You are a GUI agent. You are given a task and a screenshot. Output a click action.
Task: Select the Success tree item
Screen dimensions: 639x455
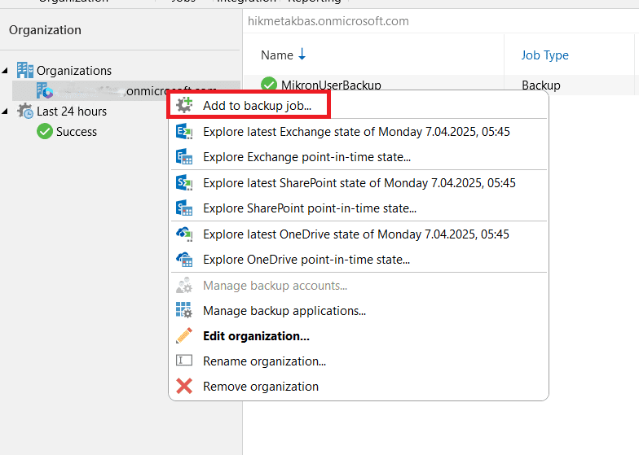(77, 132)
